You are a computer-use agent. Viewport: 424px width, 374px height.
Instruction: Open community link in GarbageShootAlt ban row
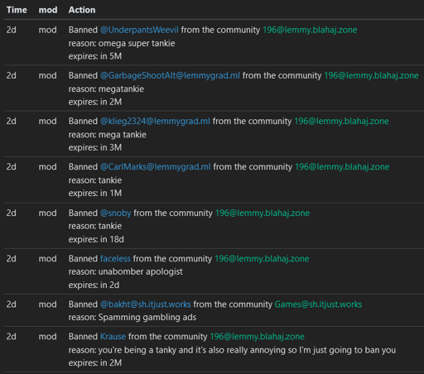coord(371,75)
